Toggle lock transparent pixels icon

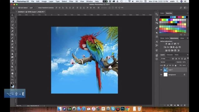pyautogui.click(x=164, y=66)
